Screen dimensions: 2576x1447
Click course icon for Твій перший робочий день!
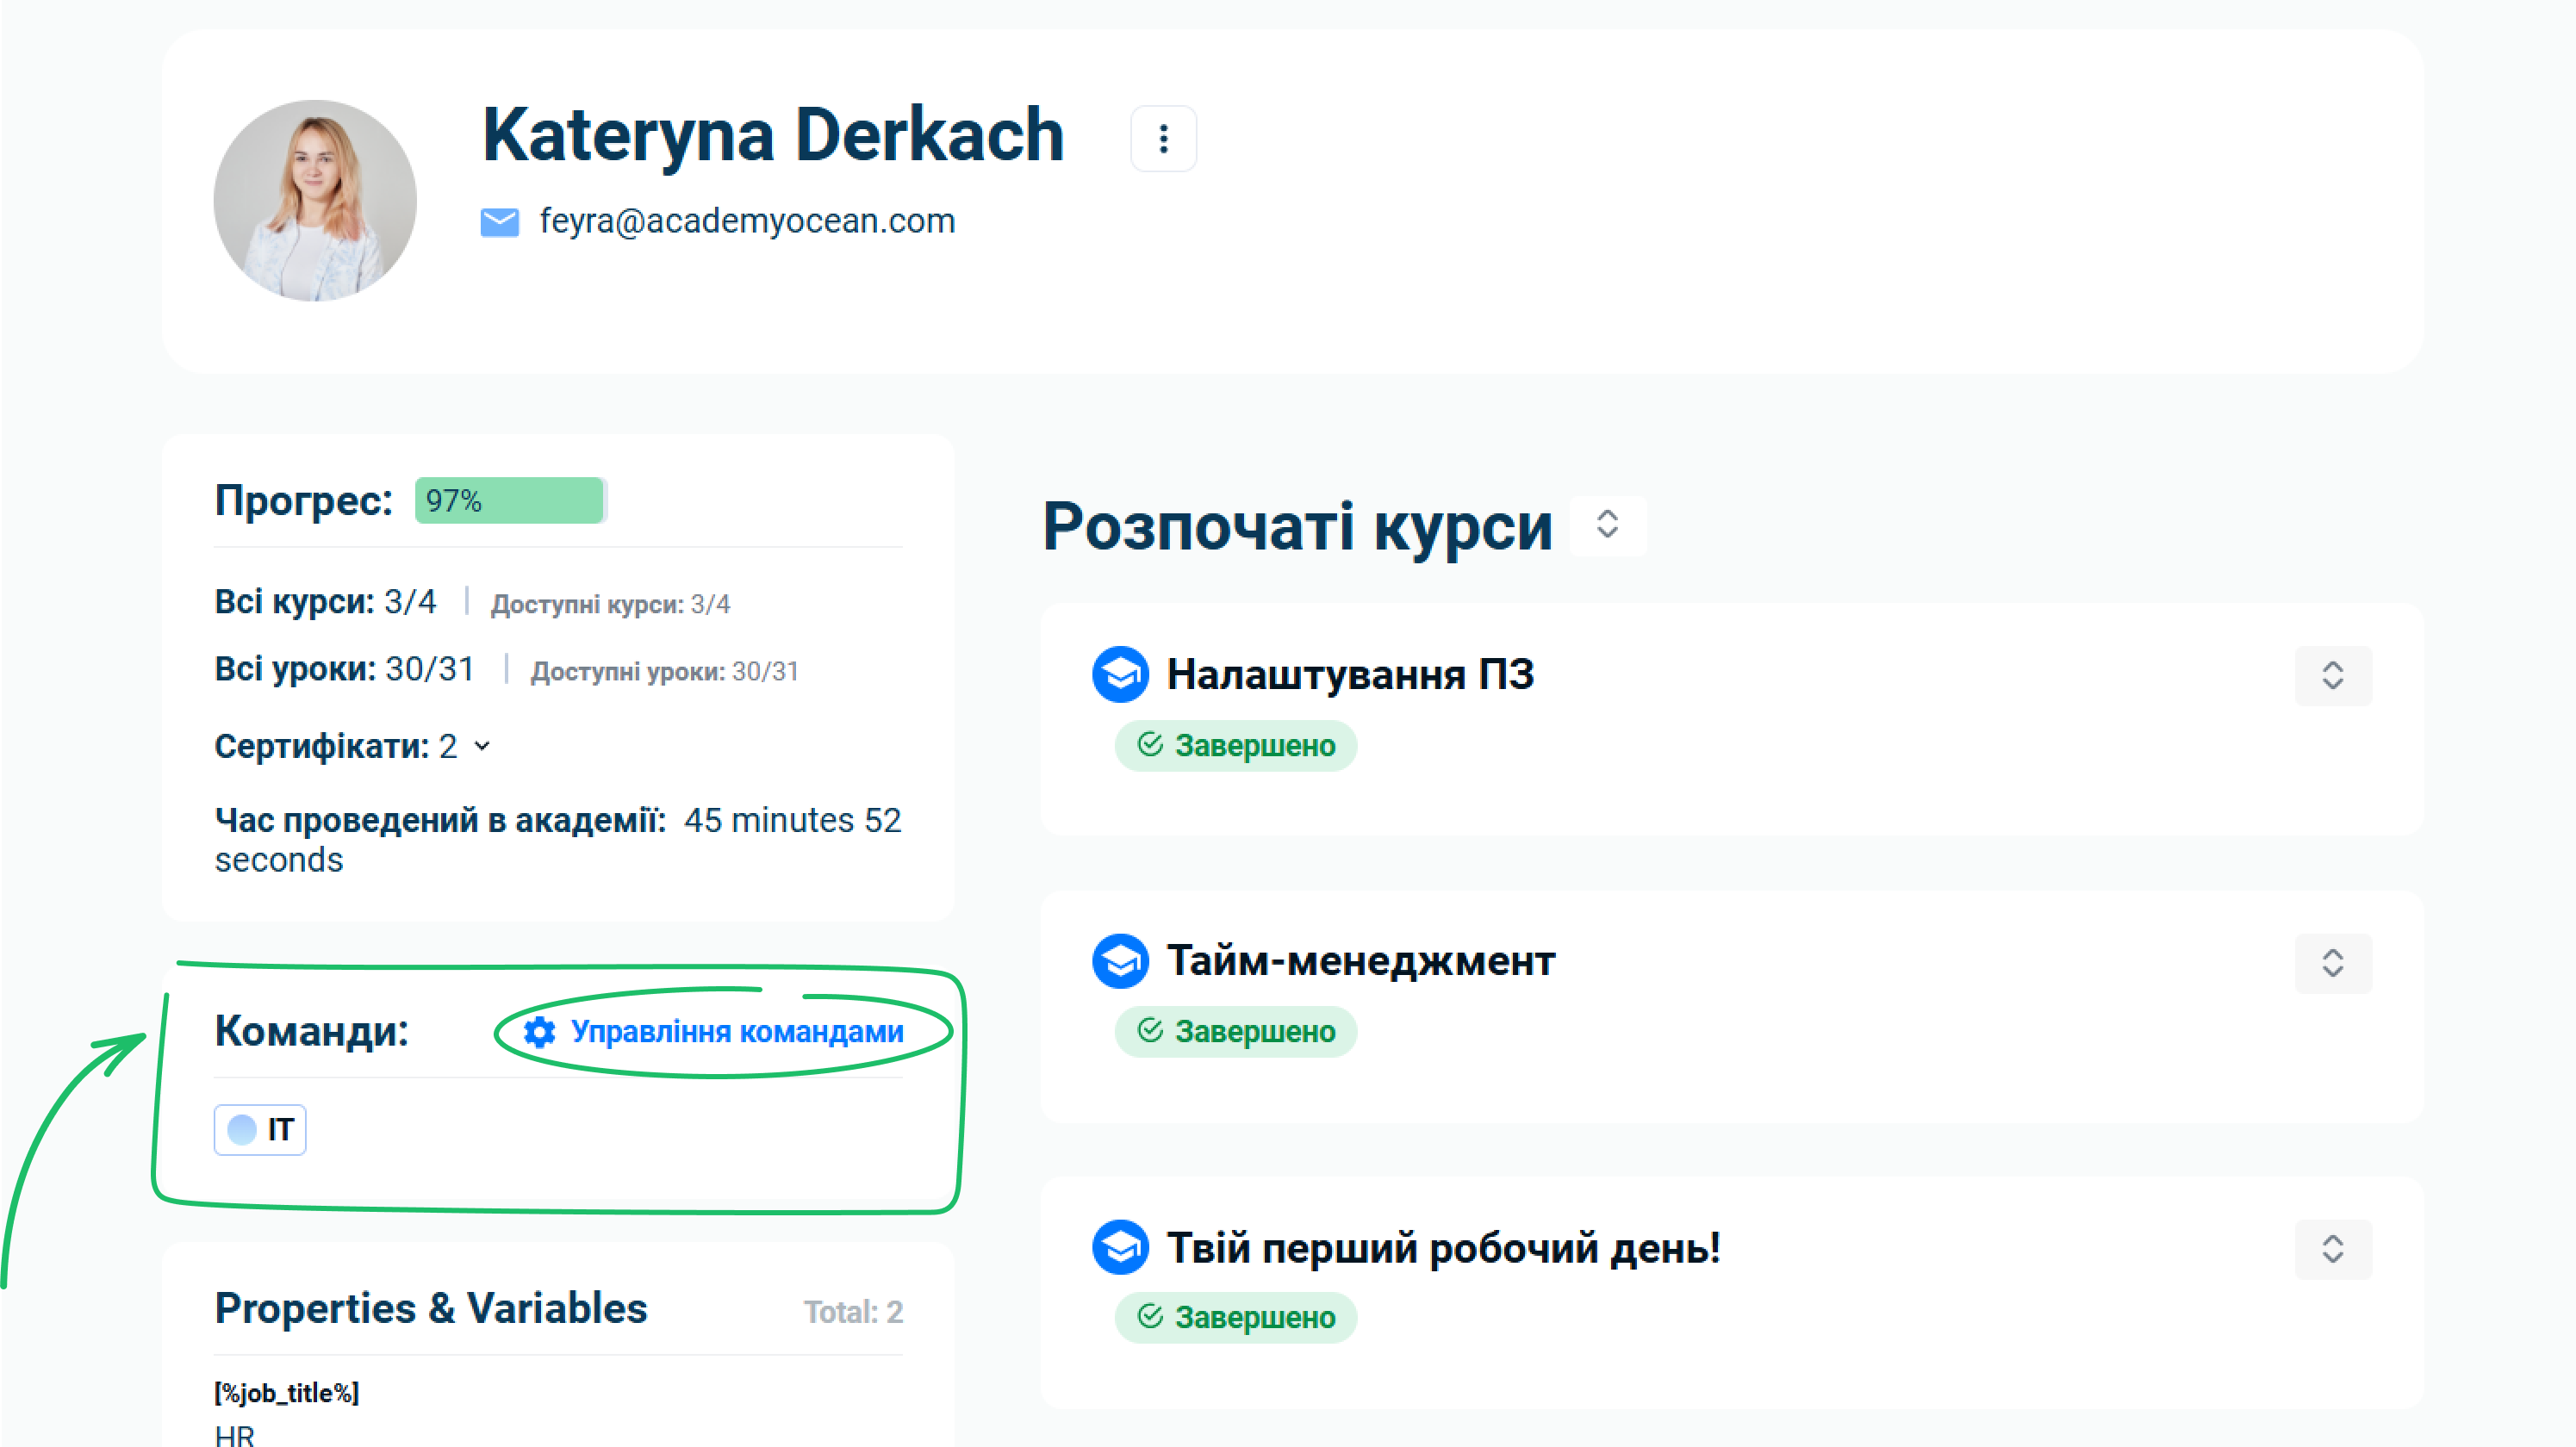pos(1120,1247)
